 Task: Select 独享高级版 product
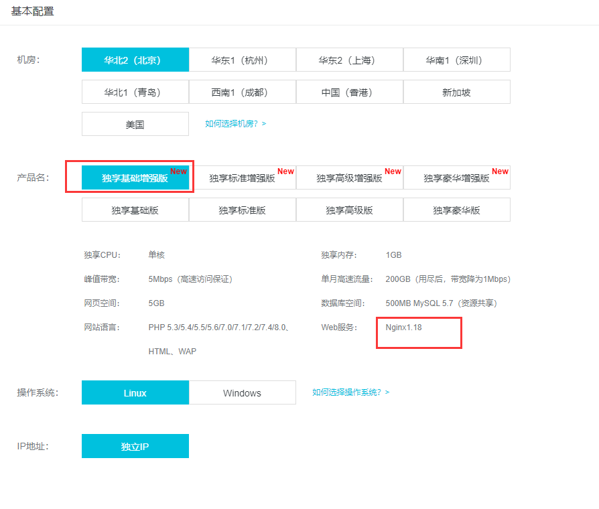point(350,210)
